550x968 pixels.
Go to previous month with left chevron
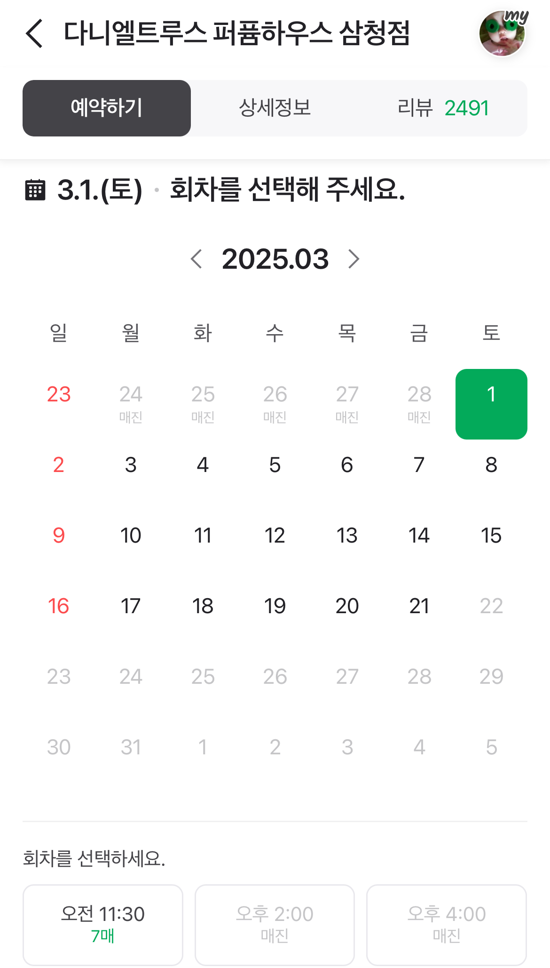[196, 259]
